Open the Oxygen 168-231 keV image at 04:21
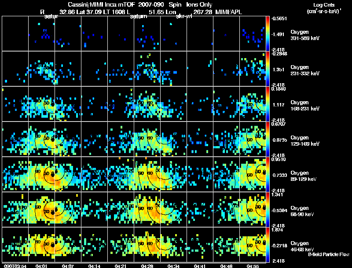 (121, 104)
